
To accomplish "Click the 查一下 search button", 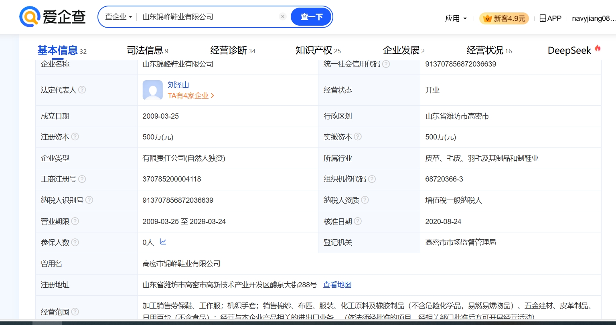I will 311,17.
